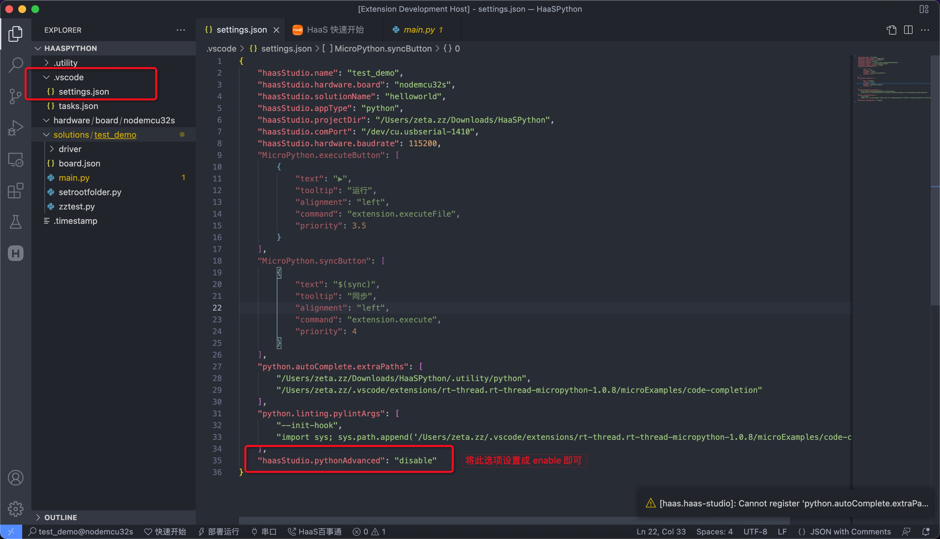The width and height of the screenshot is (940, 539).
Task: Open notifications bell in status bar
Action: click(926, 531)
